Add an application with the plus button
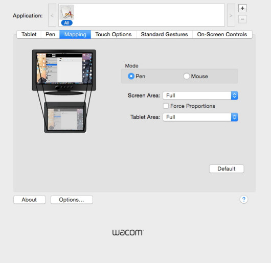271x263 pixels. tap(242, 8)
